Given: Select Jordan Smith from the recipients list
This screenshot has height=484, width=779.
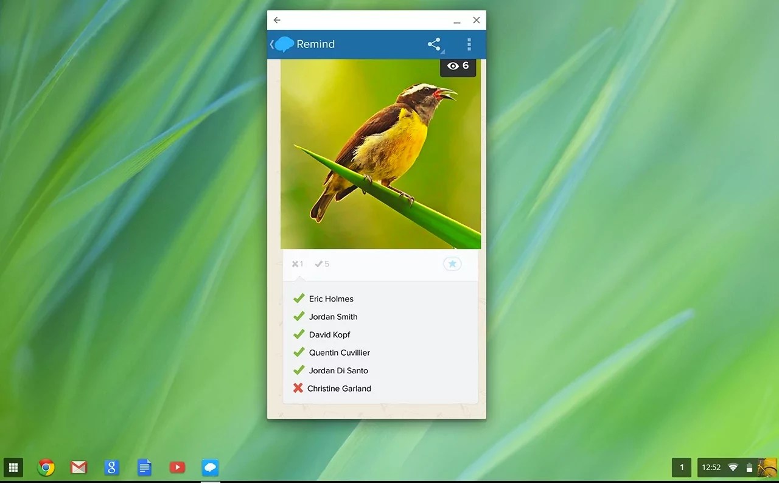Looking at the screenshot, I should point(333,316).
